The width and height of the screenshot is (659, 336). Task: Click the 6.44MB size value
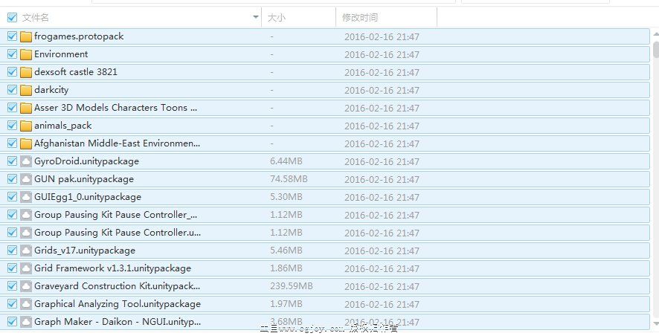(286, 161)
